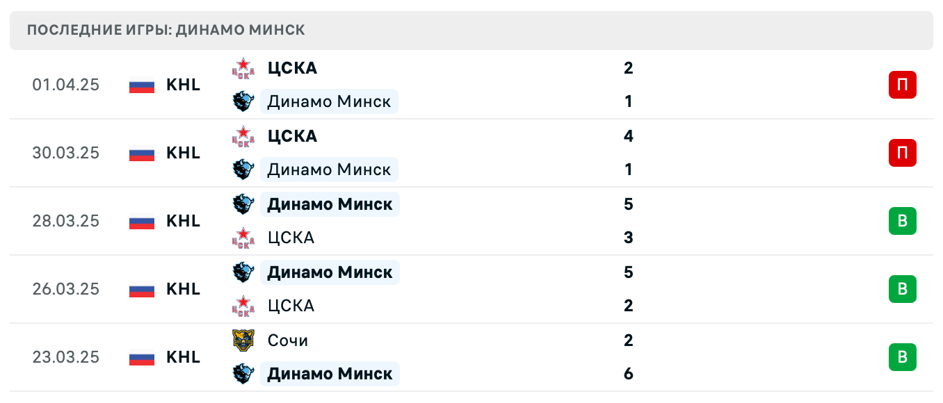Open ЦСКА team link in 01.04.25 match
943x403 pixels.
coord(292,68)
